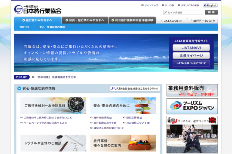Click the search field's magnifying glass icon
232x154 pixels.
(166, 12)
